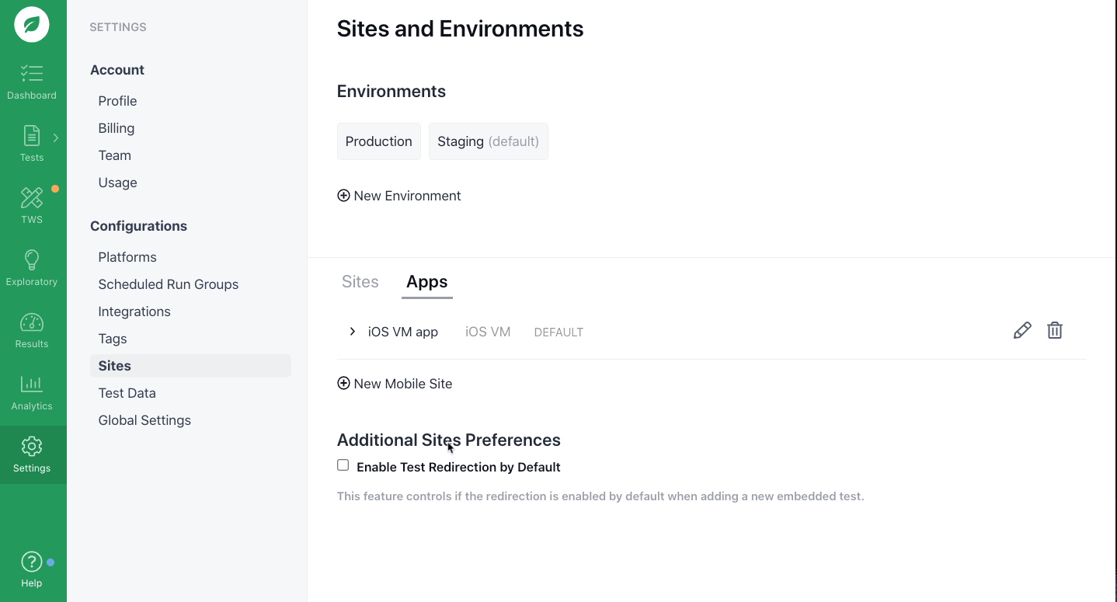Open the Integrations settings page
Screen dimensions: 1117x602
tap(134, 311)
